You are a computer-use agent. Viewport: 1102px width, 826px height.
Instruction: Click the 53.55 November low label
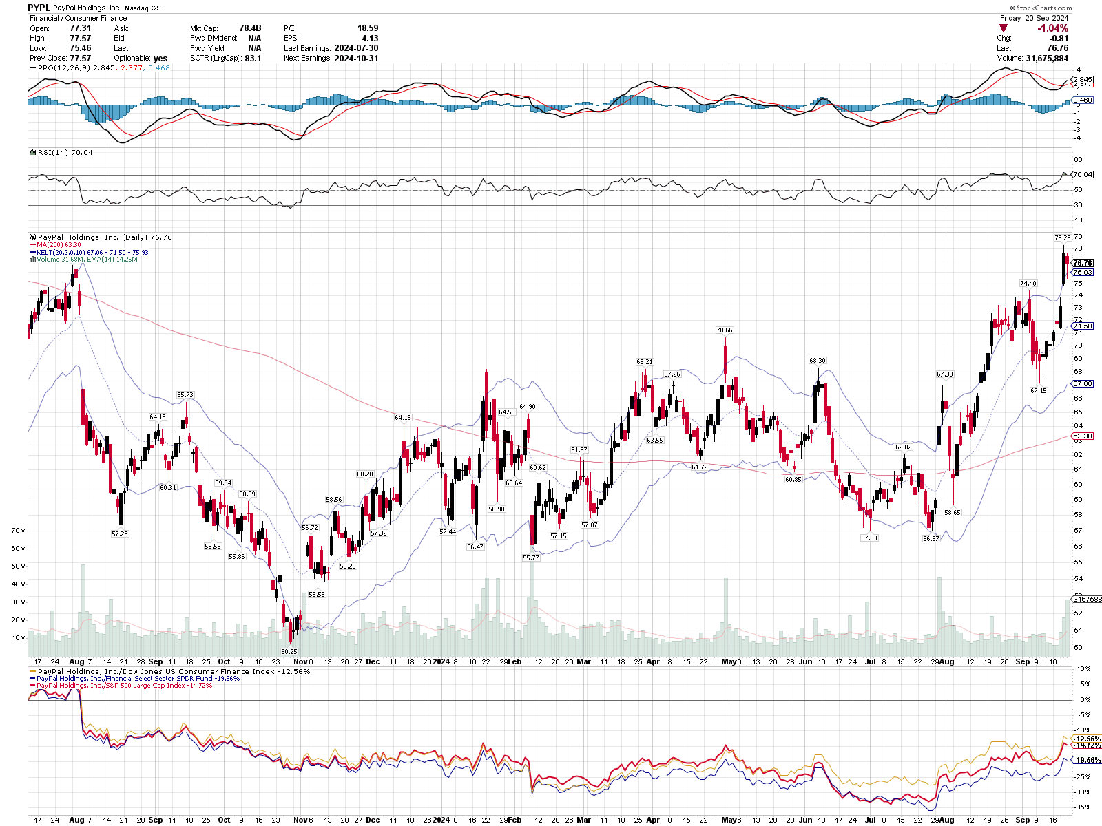tap(317, 595)
